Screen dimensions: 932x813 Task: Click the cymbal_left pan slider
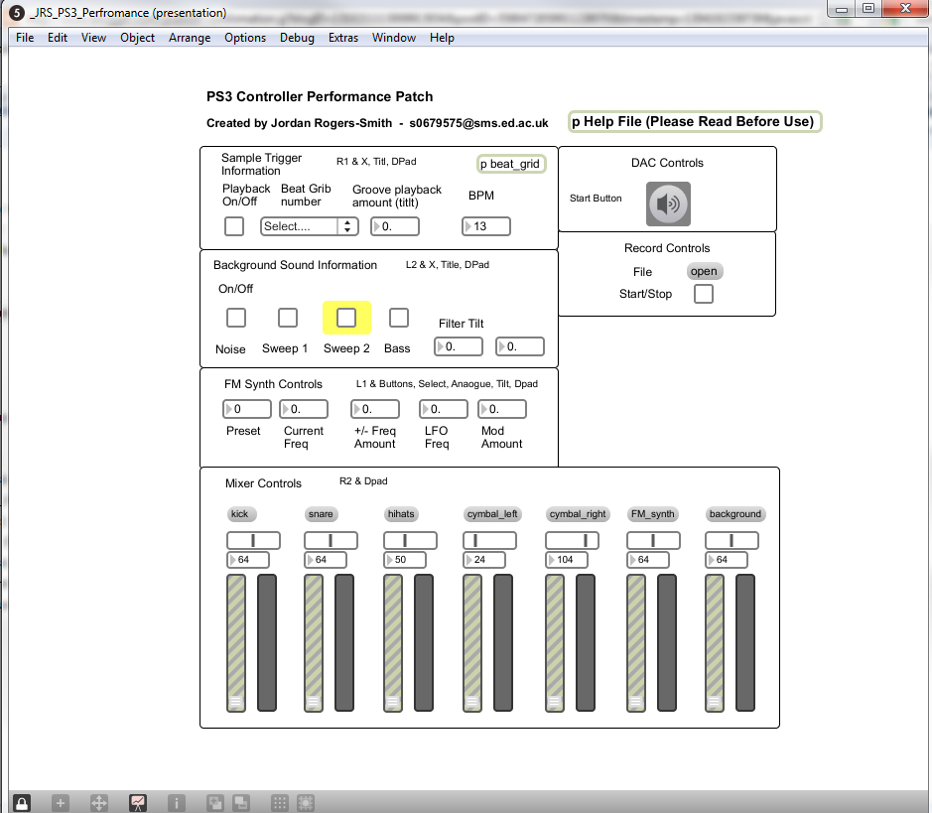(489, 540)
